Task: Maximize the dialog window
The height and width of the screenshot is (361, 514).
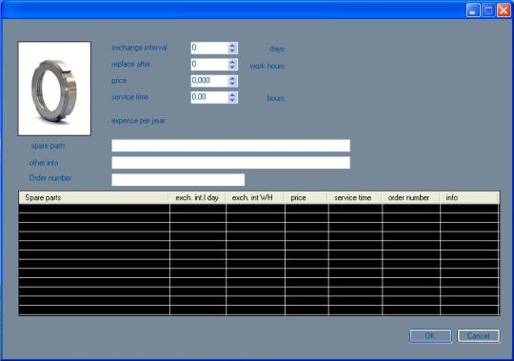Action: (x=488, y=10)
